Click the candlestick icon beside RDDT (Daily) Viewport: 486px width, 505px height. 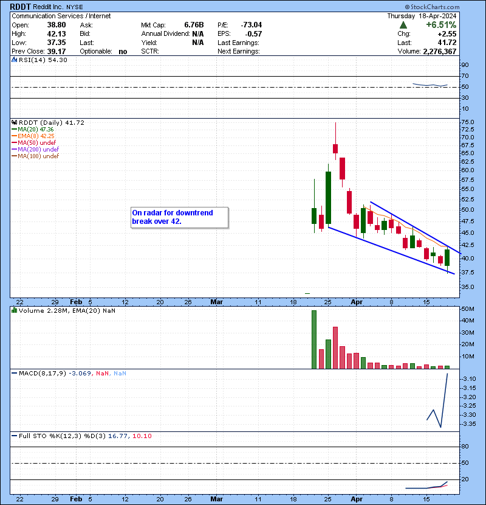click(x=14, y=123)
